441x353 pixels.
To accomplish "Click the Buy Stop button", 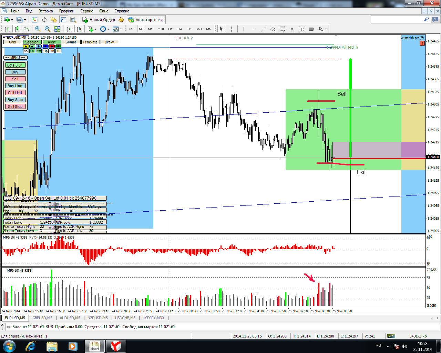I will (16, 100).
